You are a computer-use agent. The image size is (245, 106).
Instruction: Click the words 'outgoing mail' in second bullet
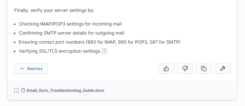pyautogui.click(x=110, y=33)
